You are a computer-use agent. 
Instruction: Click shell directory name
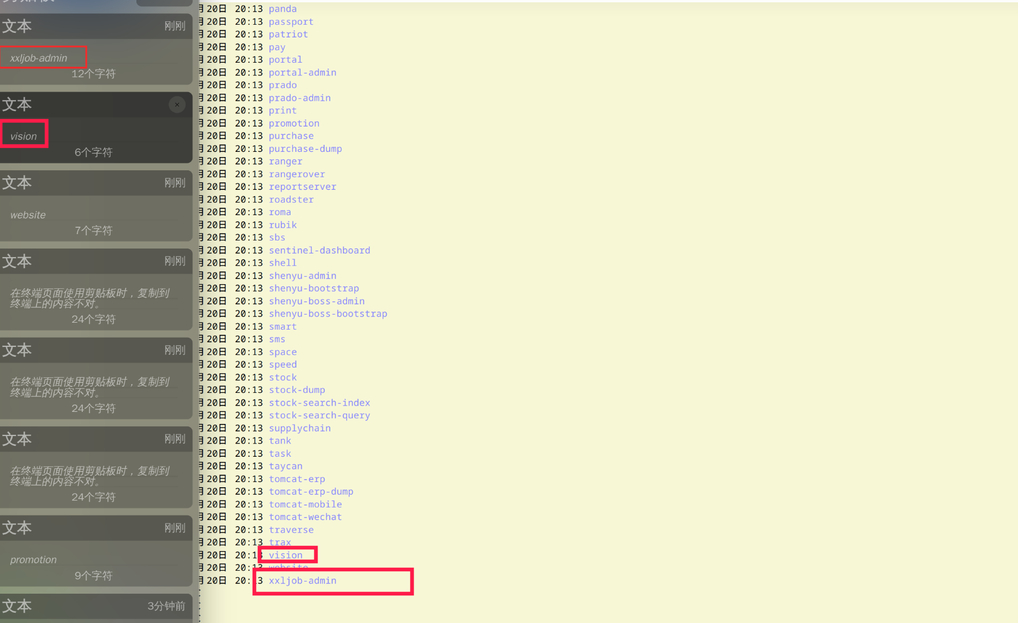tap(283, 263)
